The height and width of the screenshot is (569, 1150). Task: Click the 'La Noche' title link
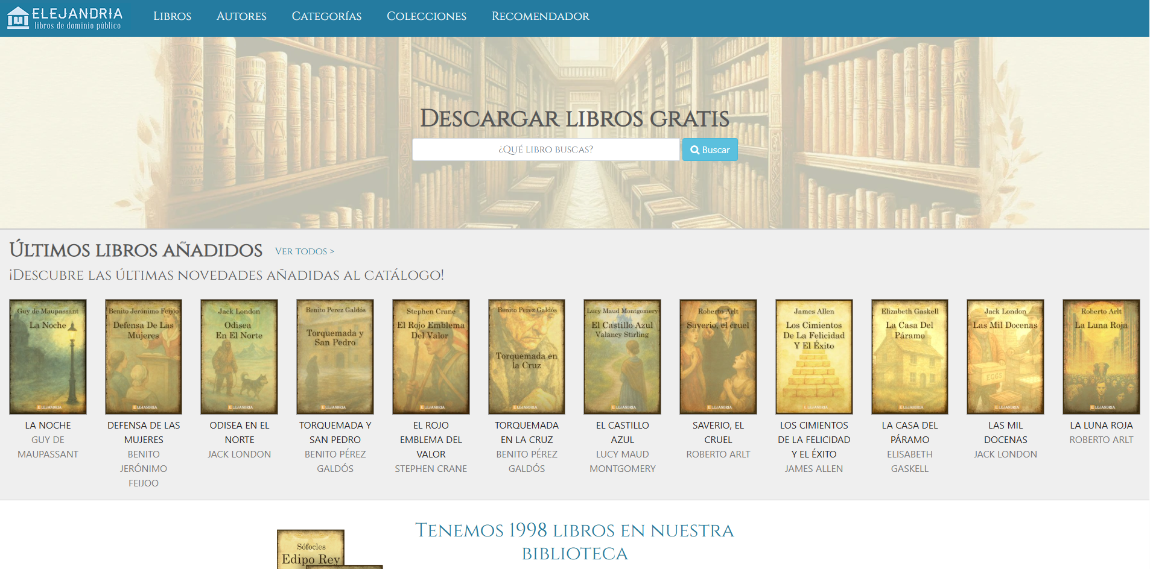coord(48,426)
